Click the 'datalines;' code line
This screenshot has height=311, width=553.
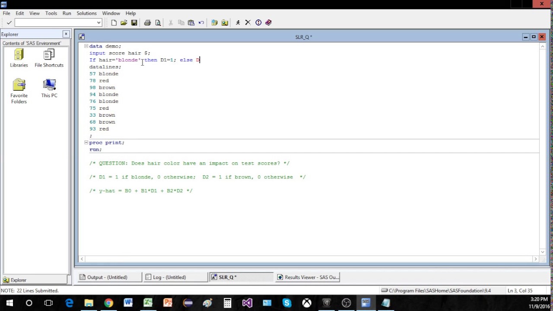pyautogui.click(x=105, y=67)
